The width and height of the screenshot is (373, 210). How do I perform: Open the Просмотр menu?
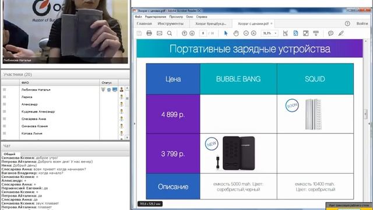coord(176,17)
